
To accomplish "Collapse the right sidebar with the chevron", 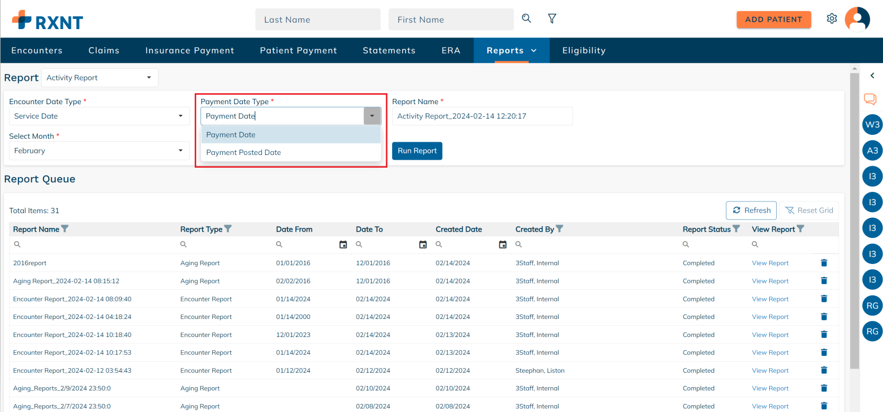I will pyautogui.click(x=872, y=76).
